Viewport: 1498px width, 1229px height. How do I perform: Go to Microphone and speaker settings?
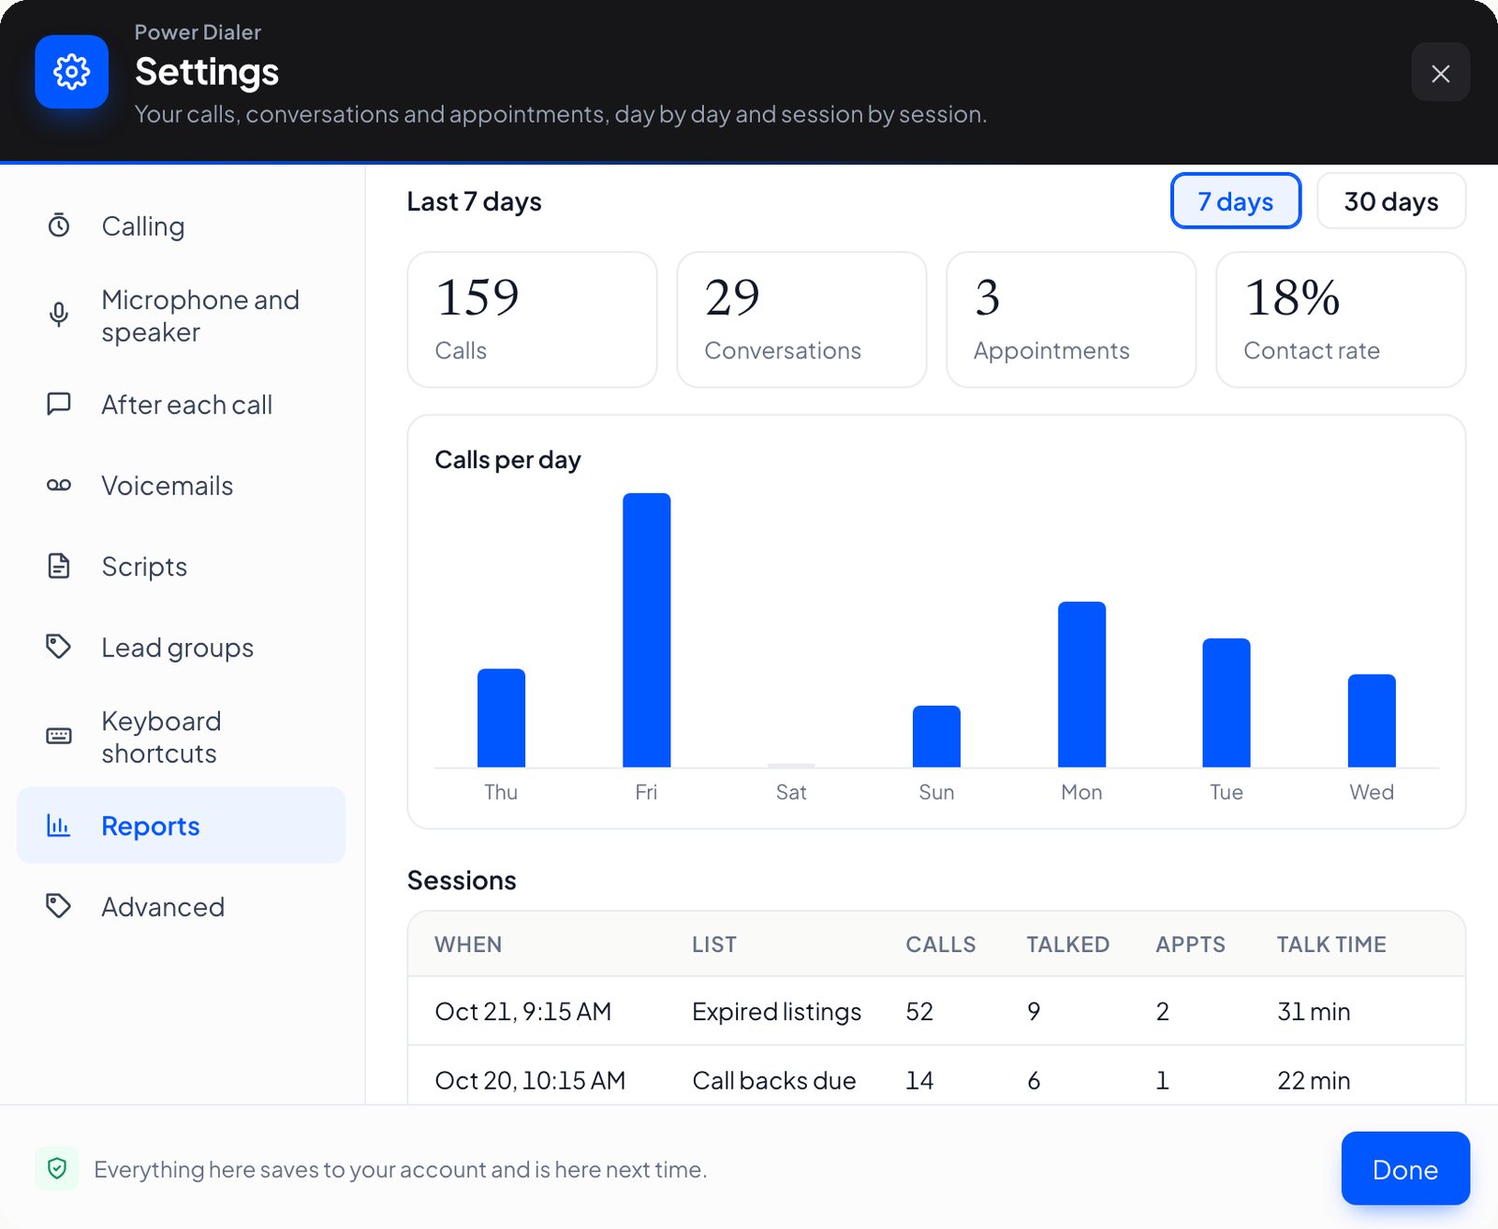click(182, 316)
